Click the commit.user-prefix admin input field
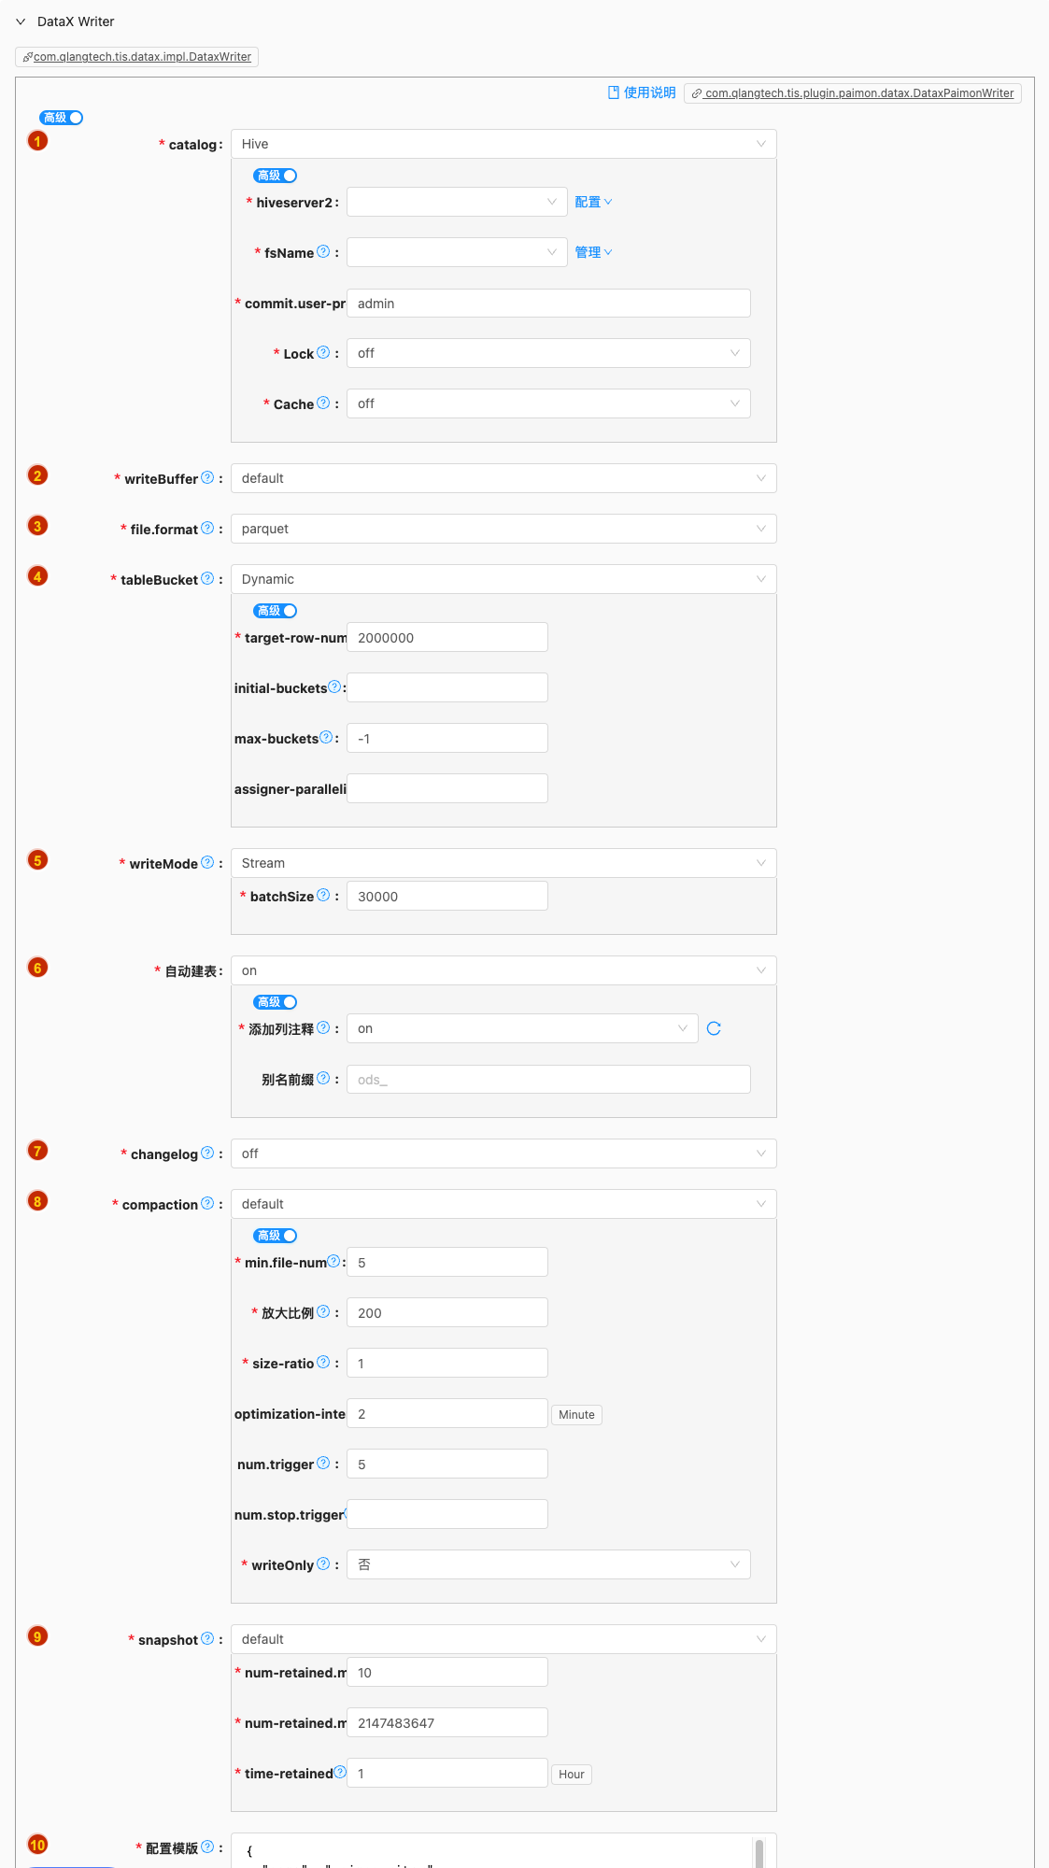This screenshot has width=1049, height=1868. (x=548, y=304)
